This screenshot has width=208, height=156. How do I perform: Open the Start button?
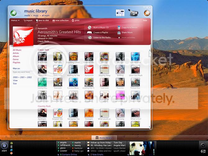[4, 147]
